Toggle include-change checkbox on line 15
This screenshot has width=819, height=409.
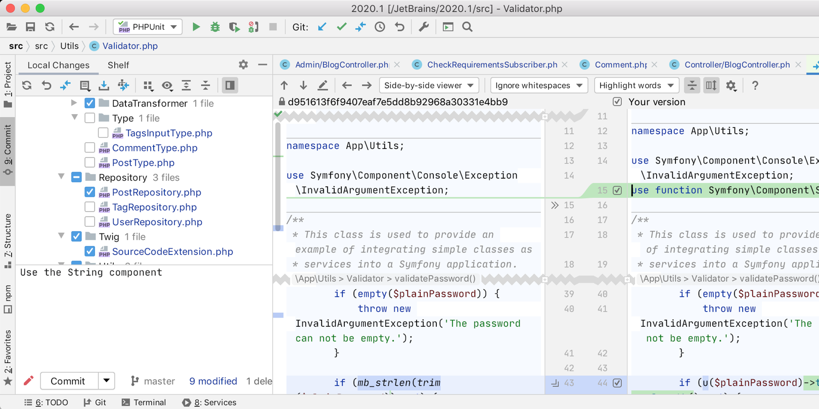(x=617, y=190)
